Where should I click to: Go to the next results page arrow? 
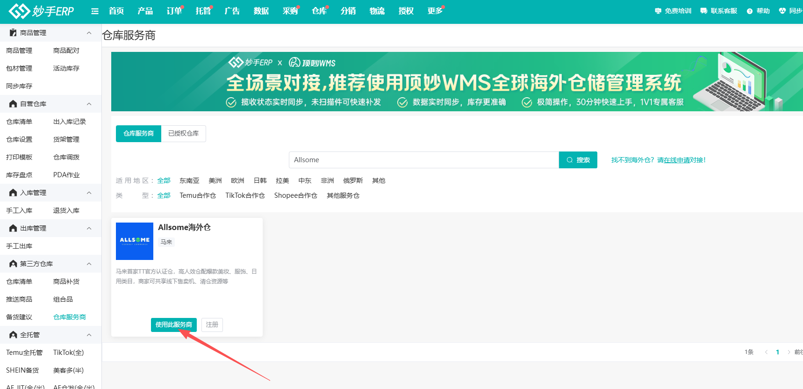point(789,352)
